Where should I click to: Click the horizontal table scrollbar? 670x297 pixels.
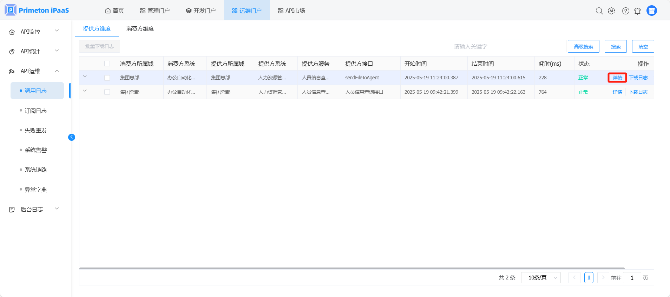point(351,268)
